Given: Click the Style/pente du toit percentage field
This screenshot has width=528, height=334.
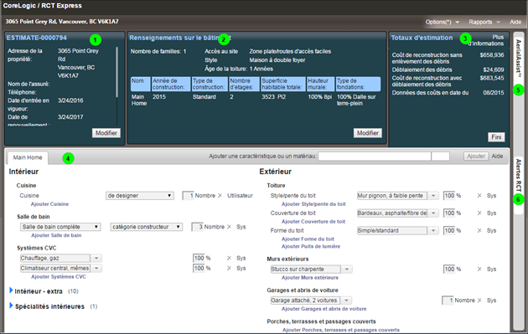Looking at the screenshot, I should click(x=449, y=195).
